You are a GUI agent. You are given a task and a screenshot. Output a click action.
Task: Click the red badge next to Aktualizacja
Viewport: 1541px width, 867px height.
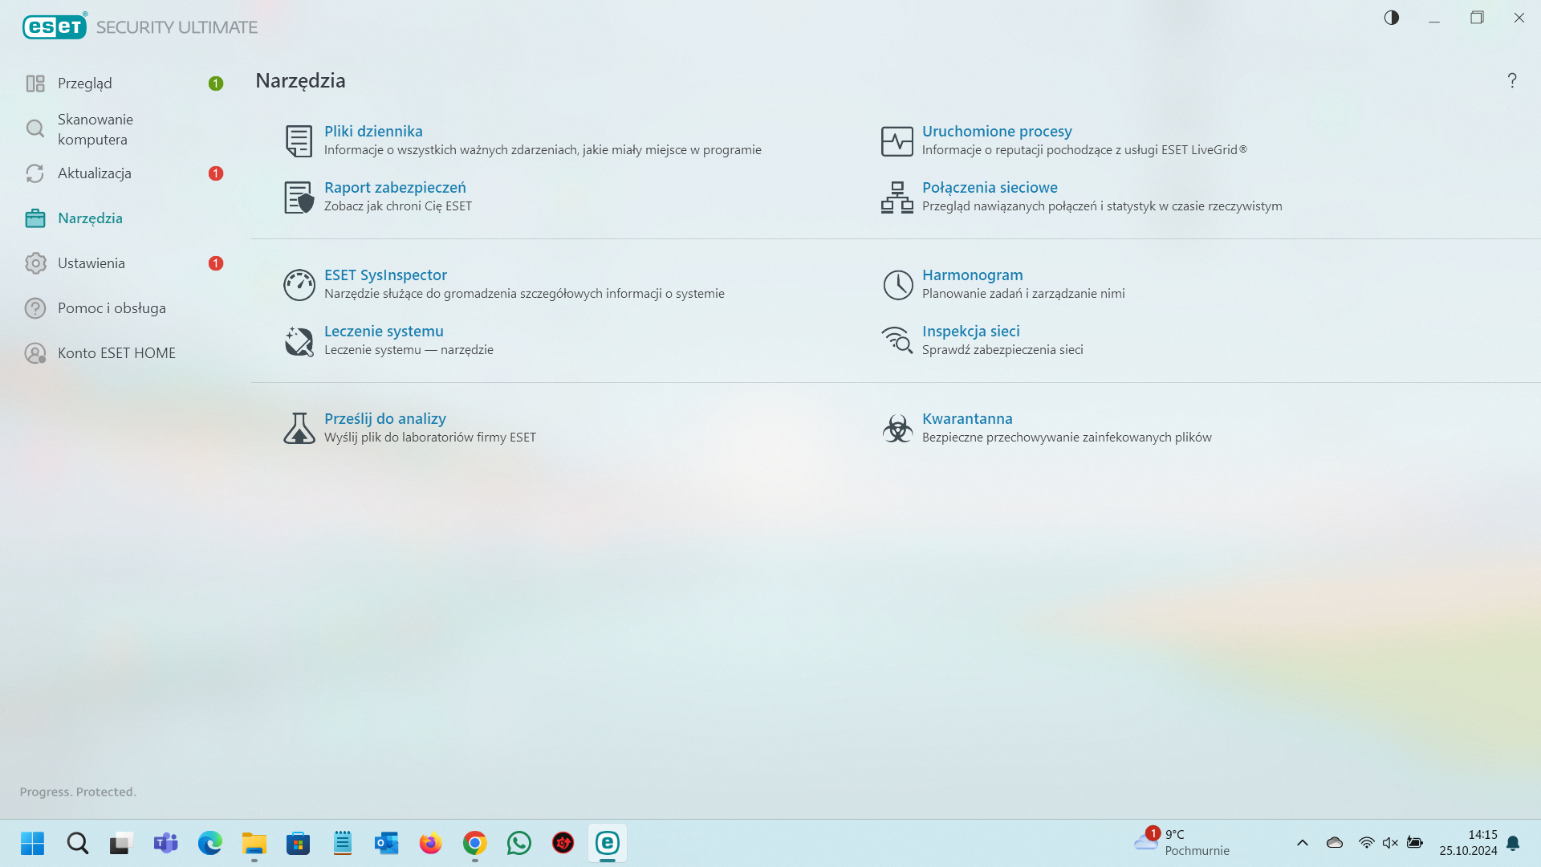[216, 173]
